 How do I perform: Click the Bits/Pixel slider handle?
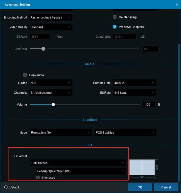pos(43,49)
